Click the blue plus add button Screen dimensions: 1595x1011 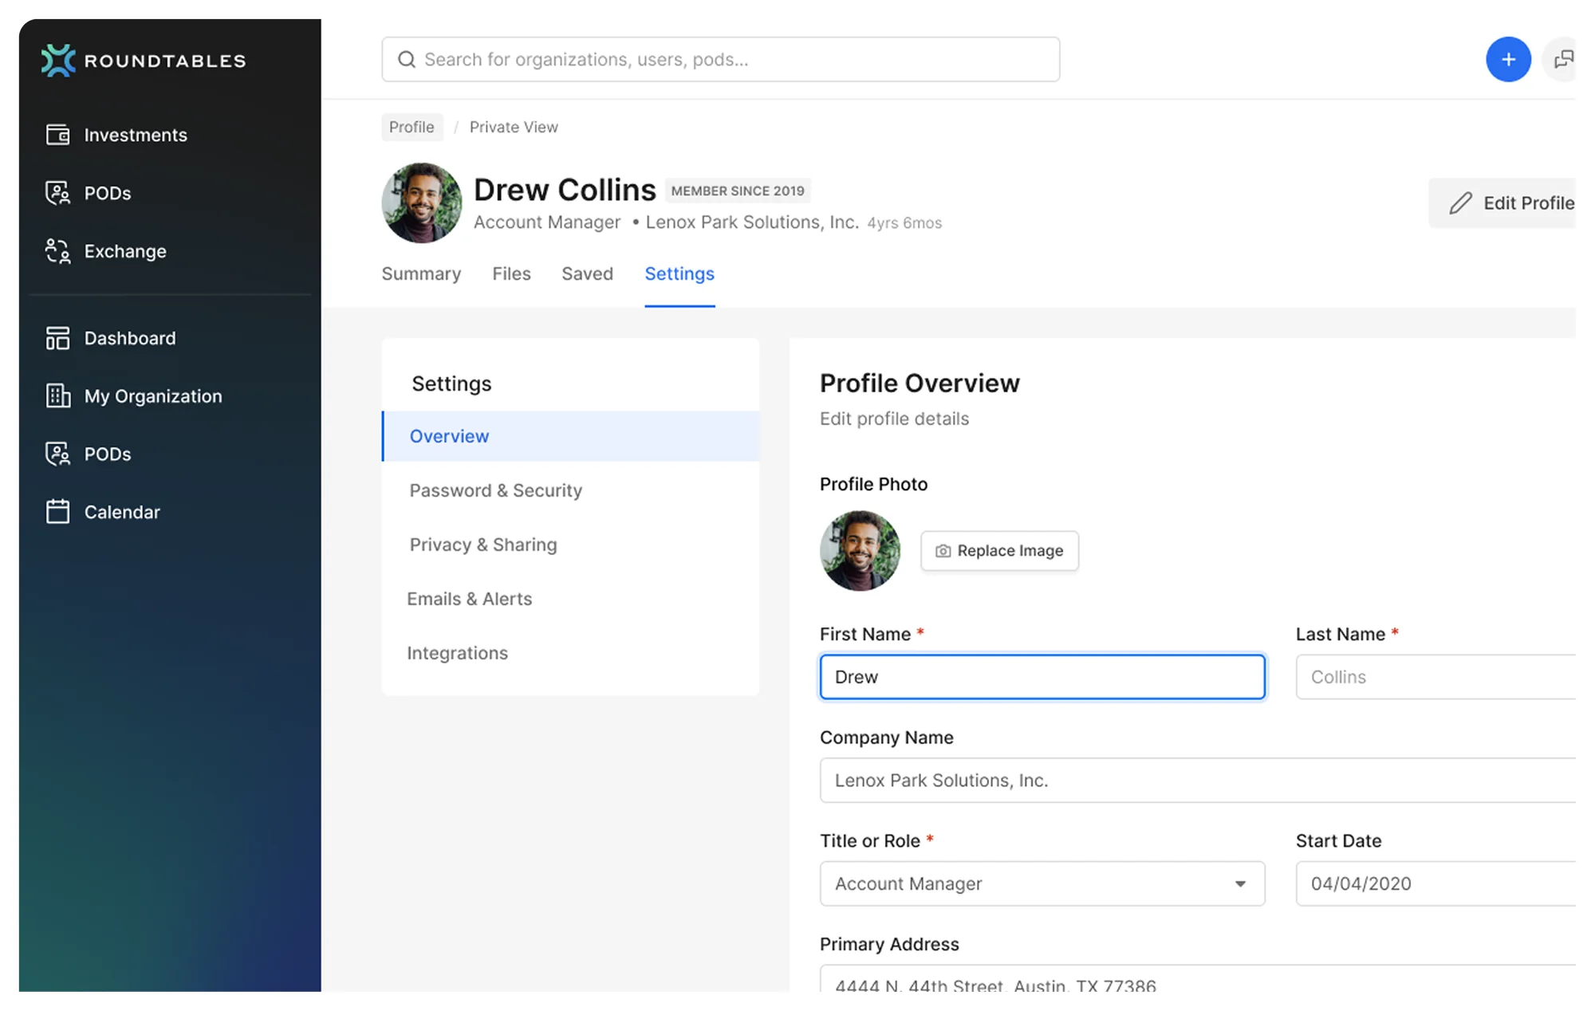tap(1508, 59)
